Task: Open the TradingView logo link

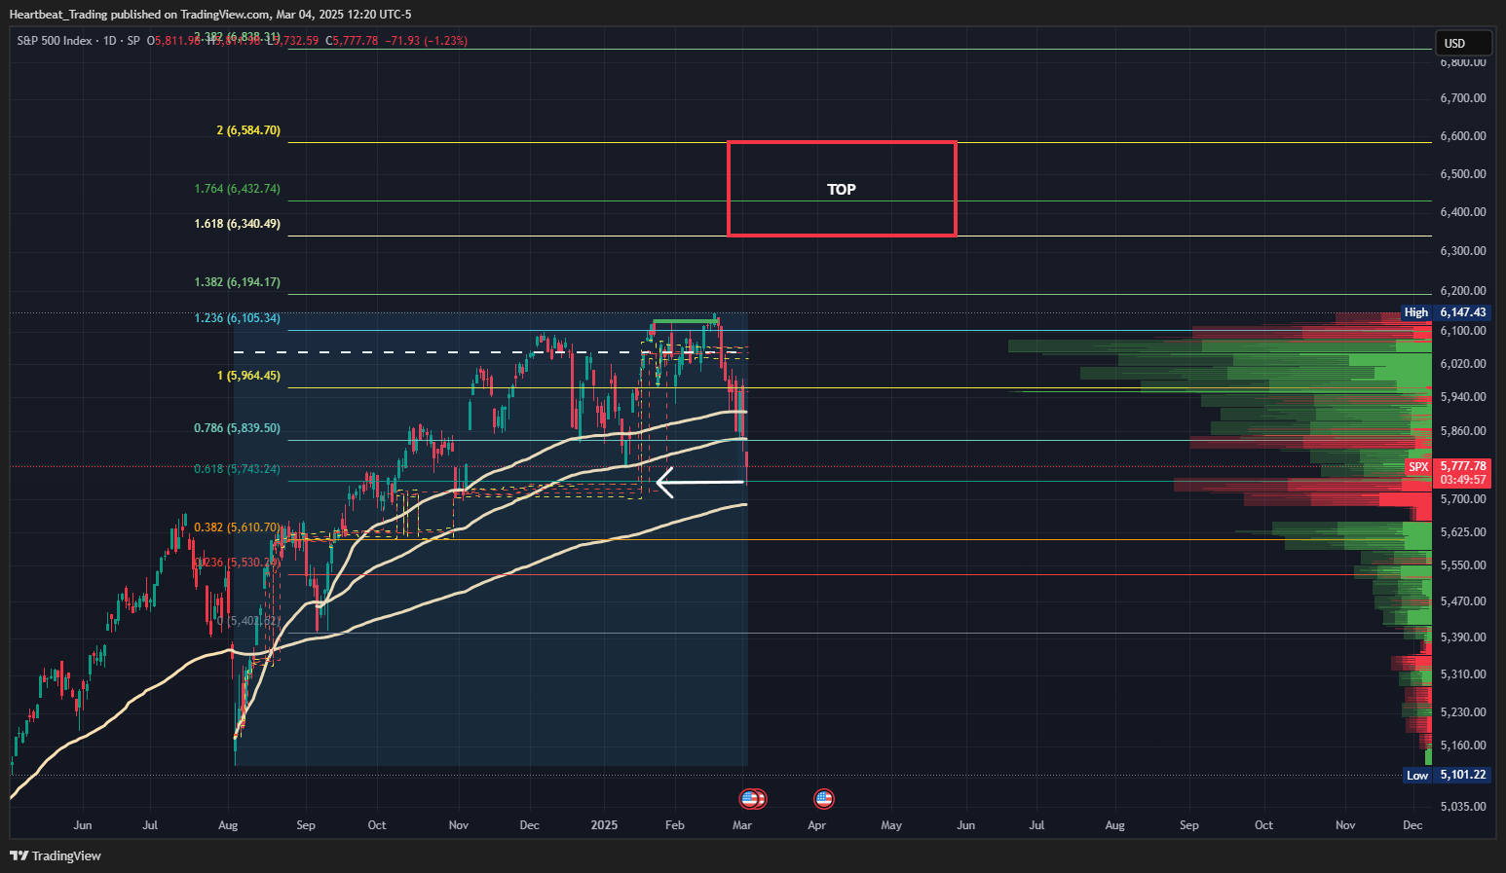Action: click(x=56, y=856)
